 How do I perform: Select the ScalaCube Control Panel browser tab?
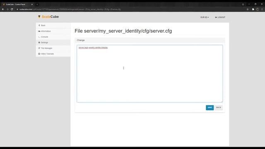(x=17, y=5)
